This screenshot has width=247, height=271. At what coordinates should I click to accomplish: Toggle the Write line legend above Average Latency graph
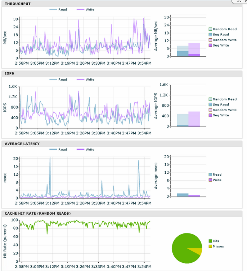pos(85,150)
